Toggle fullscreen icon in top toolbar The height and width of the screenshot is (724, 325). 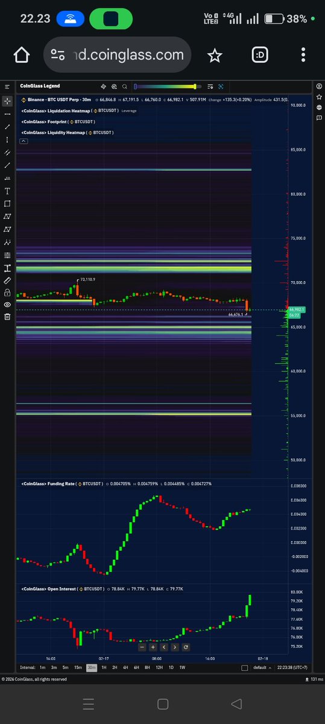pos(221,87)
